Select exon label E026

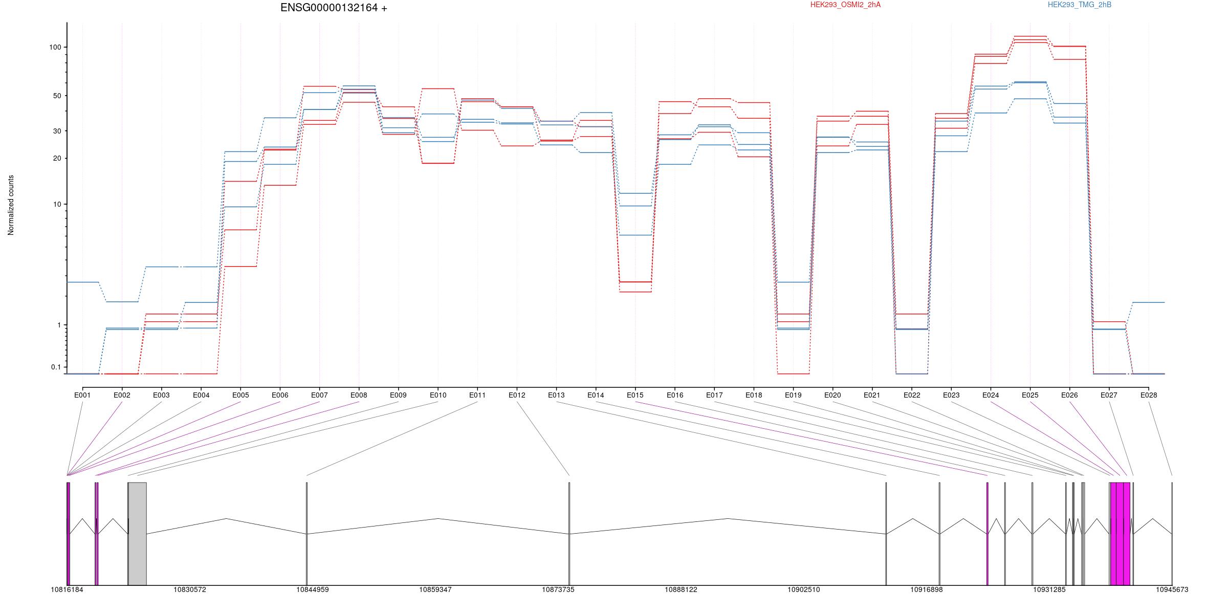point(1069,395)
